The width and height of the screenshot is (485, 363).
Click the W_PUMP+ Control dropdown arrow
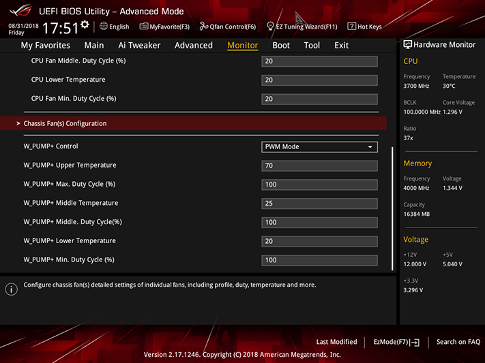(x=370, y=146)
